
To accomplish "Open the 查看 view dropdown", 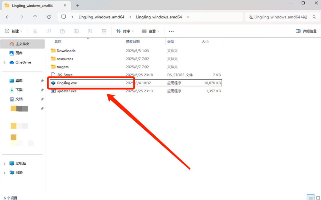I will coord(150,31).
